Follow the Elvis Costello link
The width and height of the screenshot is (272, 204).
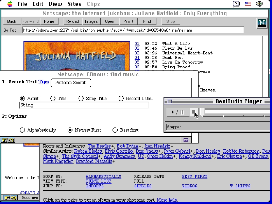[x=119, y=151]
